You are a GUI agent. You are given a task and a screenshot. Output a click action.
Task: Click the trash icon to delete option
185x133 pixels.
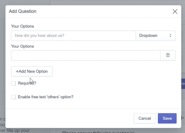[168, 55]
